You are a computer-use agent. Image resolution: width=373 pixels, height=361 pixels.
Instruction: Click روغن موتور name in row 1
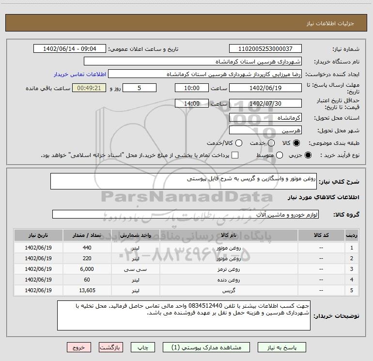229,248
